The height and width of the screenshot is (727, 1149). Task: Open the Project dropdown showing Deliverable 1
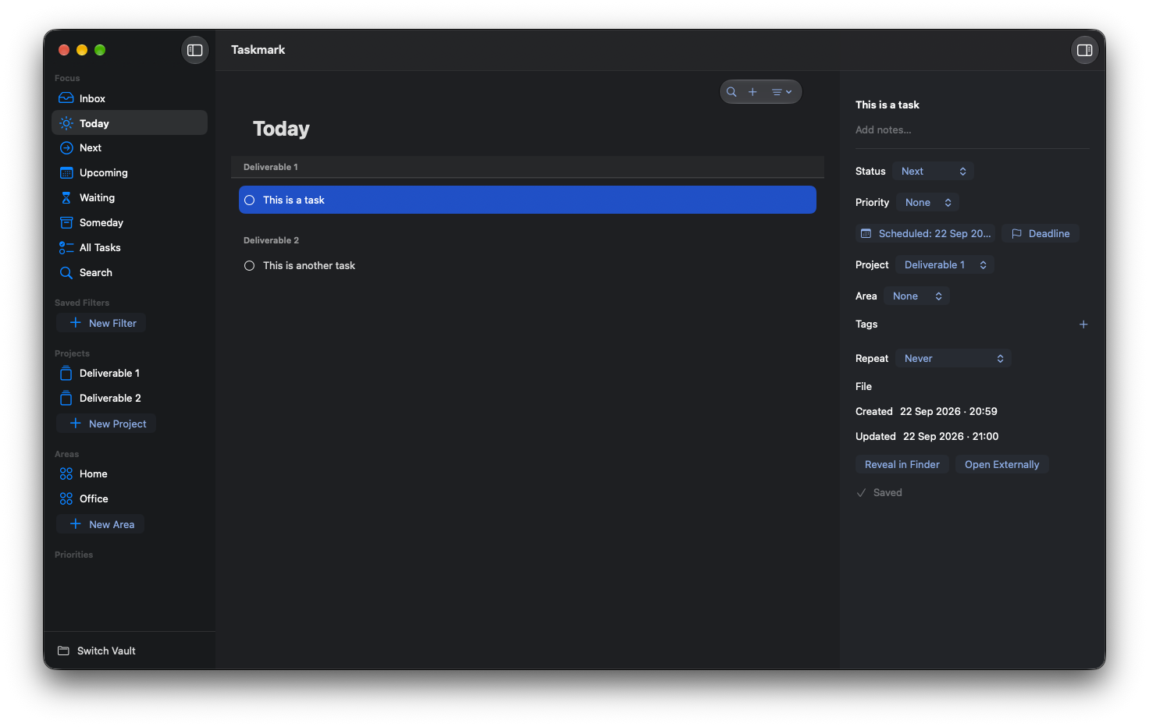[x=945, y=265]
